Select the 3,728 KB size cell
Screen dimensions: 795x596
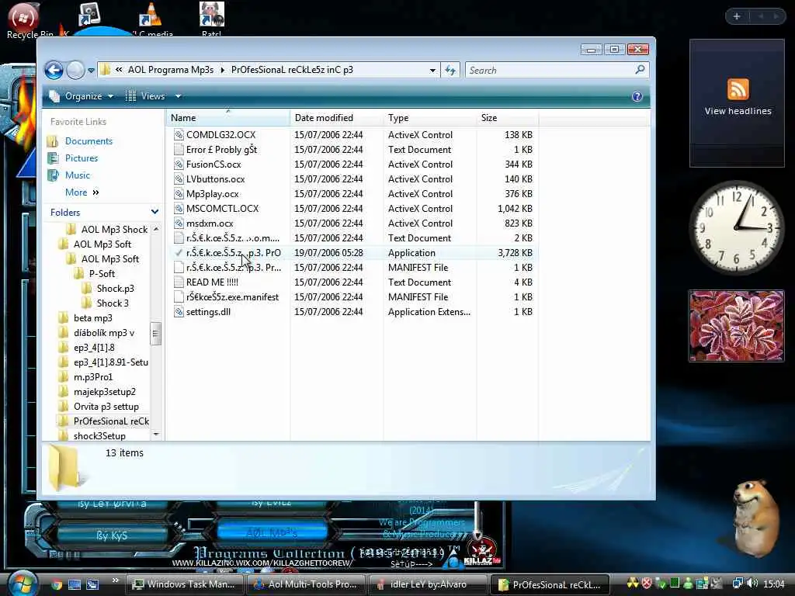pyautogui.click(x=515, y=253)
